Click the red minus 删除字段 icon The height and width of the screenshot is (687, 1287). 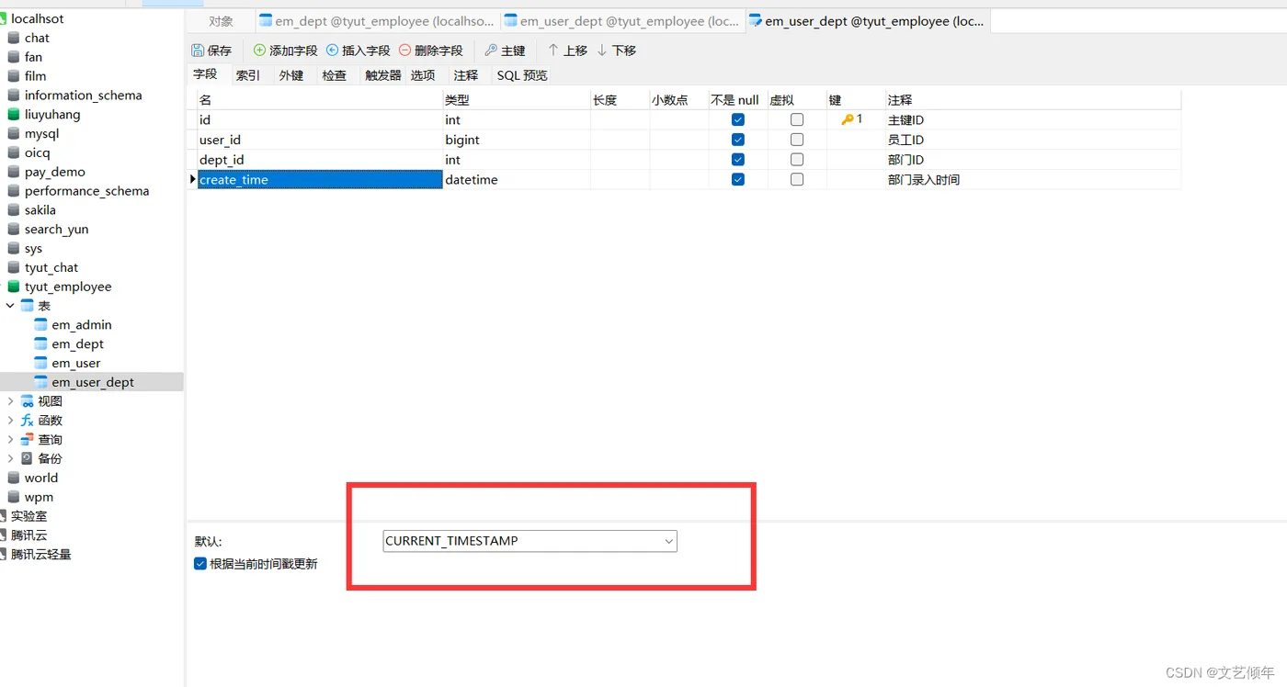(x=405, y=51)
